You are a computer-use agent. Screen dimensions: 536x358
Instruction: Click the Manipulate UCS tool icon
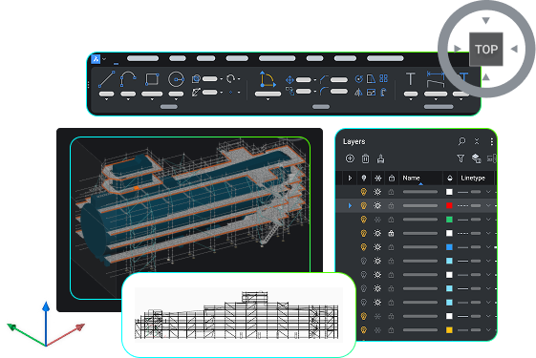[x=268, y=79]
